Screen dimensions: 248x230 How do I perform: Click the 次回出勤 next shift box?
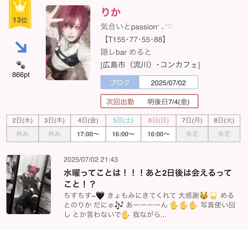click(149, 101)
